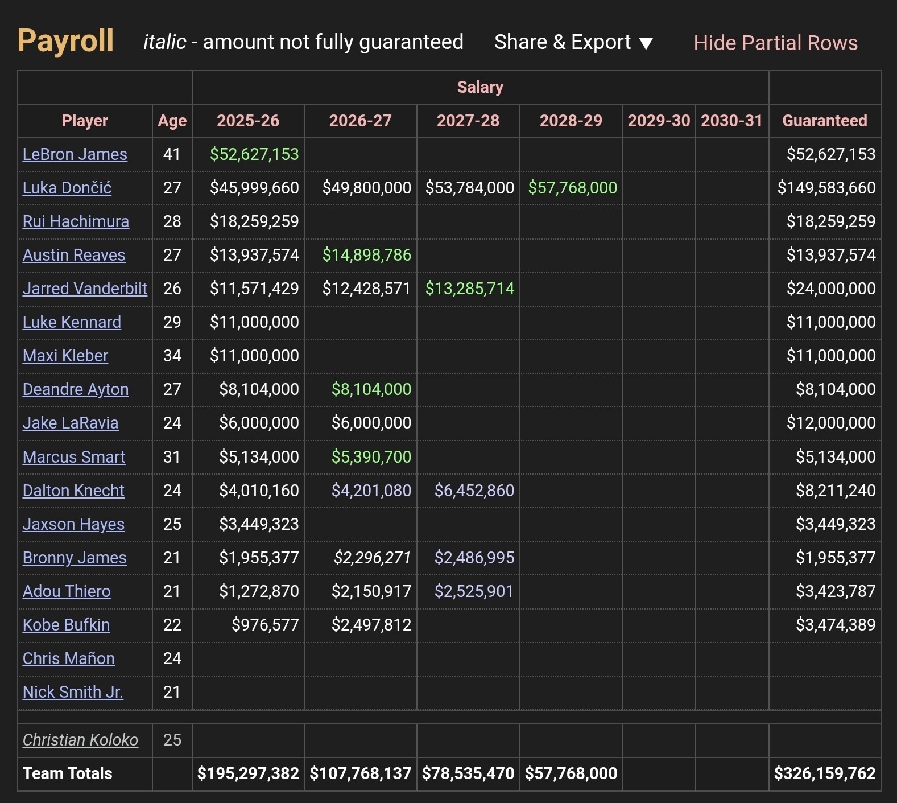
Task: Toggle Hide Partial Rows
Action: 775,43
